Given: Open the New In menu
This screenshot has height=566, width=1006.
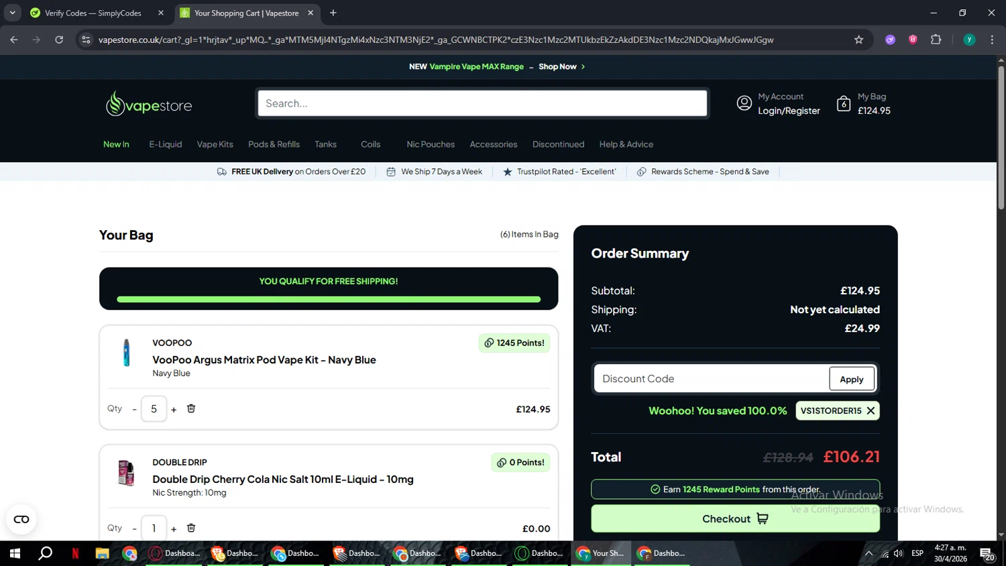Looking at the screenshot, I should click(116, 144).
